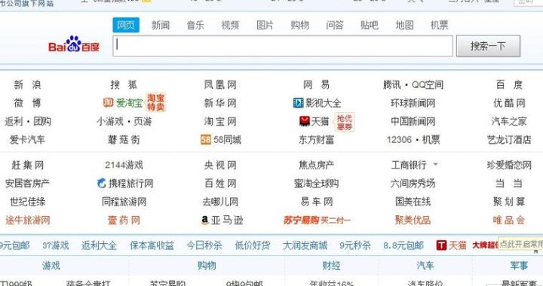
Task: Open the 当当 link
Action: (x=509, y=183)
